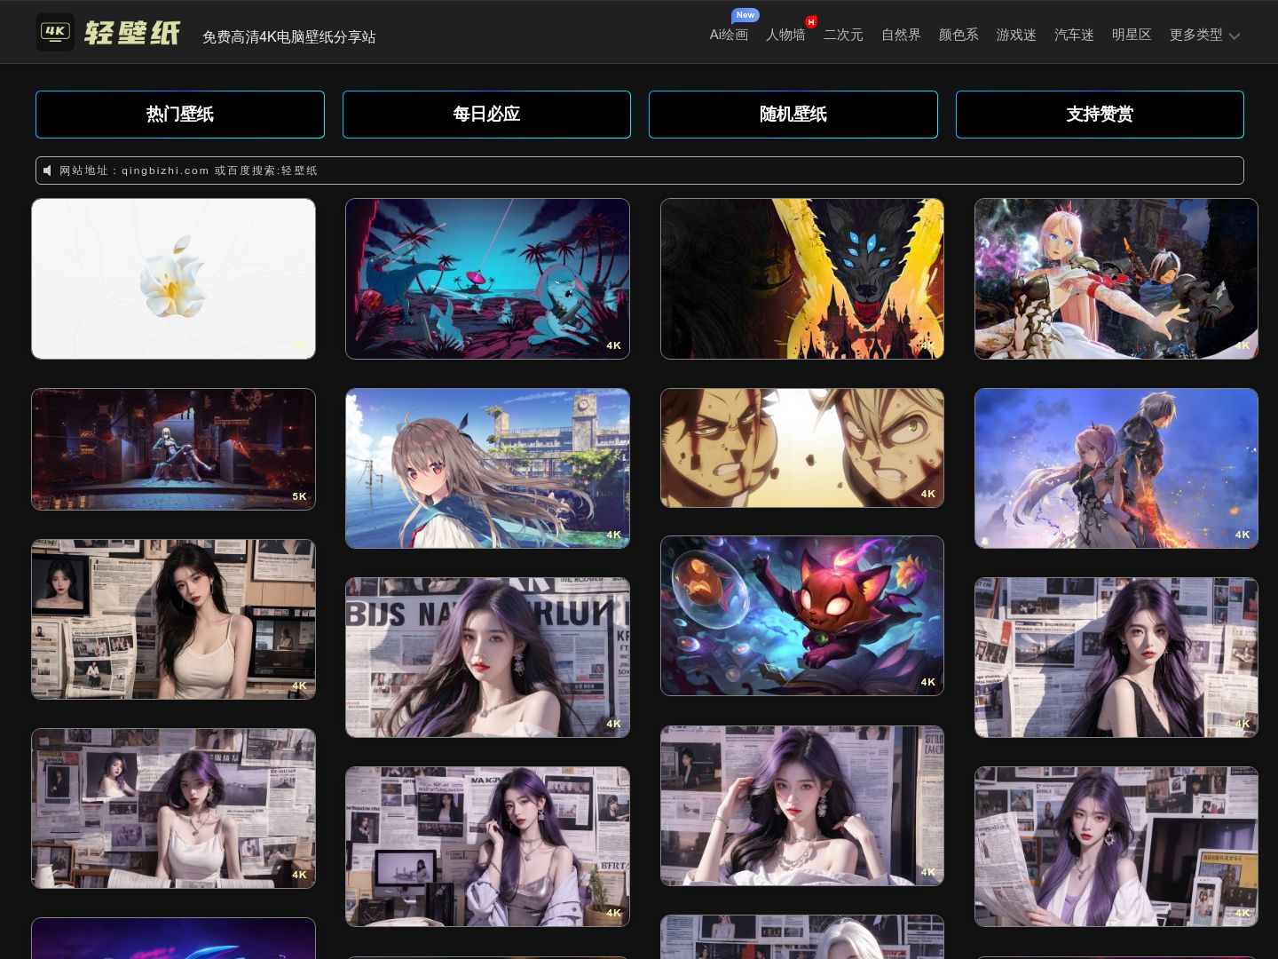The width and height of the screenshot is (1278, 959).
Task: Open the purple-haired girl beside computer monitor wallpaper
Action: [x=487, y=846]
